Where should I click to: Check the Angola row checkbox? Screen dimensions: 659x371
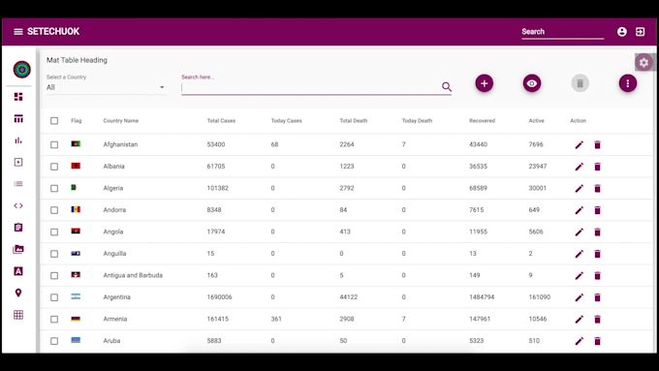point(54,232)
